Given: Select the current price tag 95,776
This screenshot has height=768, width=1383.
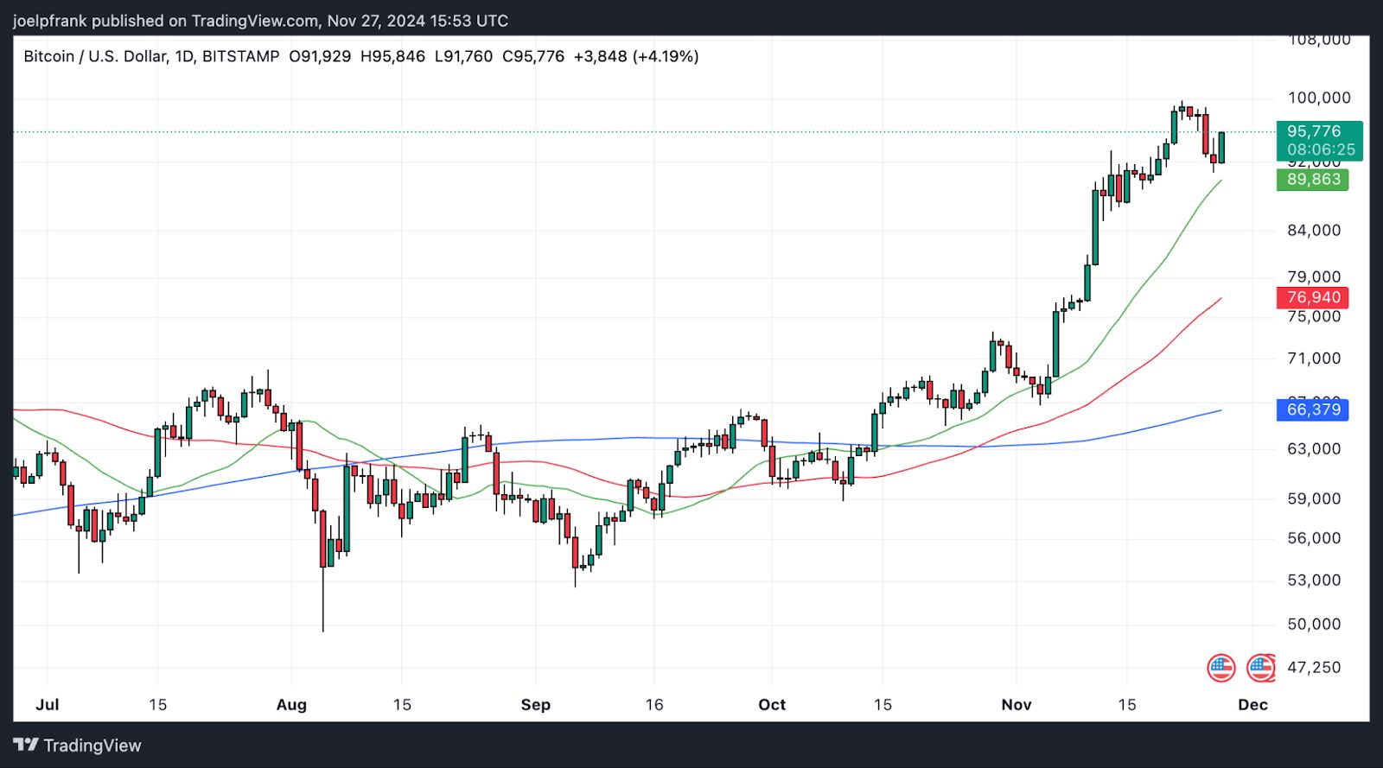Looking at the screenshot, I should (x=1314, y=131).
